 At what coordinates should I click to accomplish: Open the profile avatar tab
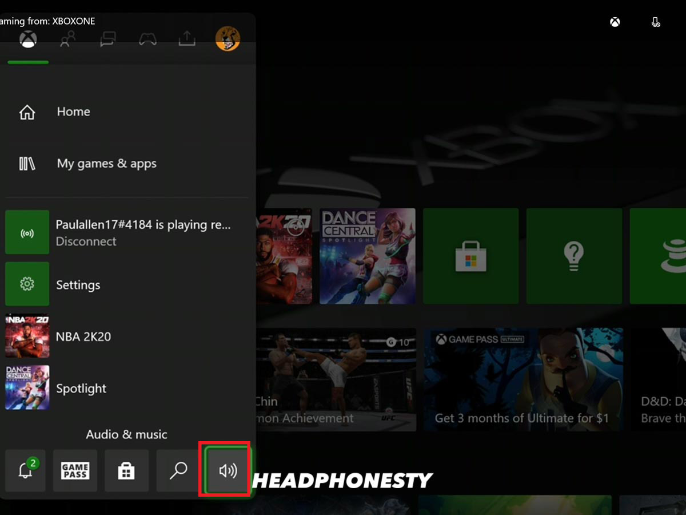(228, 39)
